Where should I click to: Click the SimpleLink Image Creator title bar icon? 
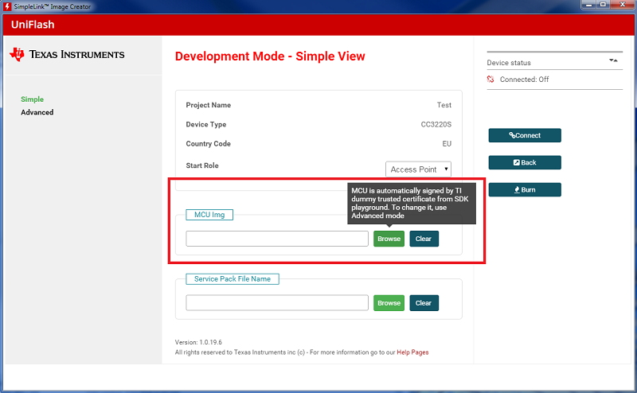point(7,6)
